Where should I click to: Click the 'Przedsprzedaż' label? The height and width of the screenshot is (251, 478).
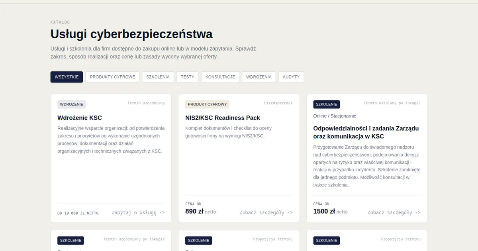pos(278,103)
